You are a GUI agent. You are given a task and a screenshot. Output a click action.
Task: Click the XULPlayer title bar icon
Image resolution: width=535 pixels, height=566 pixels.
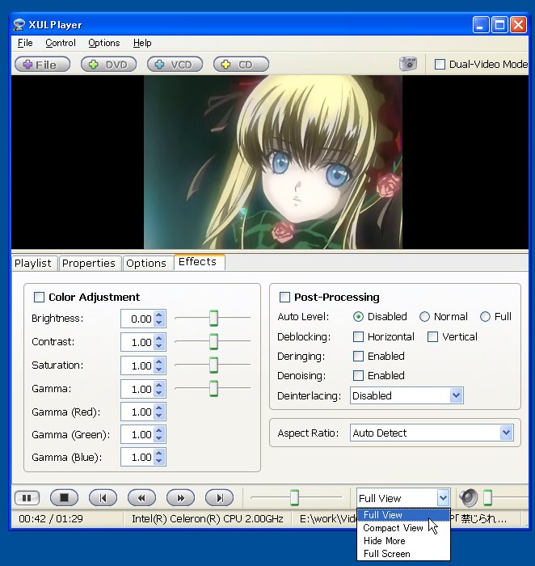click(x=19, y=24)
